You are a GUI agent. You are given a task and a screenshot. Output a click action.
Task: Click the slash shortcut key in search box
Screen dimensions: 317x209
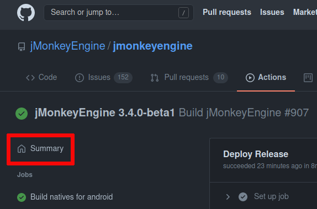tap(183, 13)
